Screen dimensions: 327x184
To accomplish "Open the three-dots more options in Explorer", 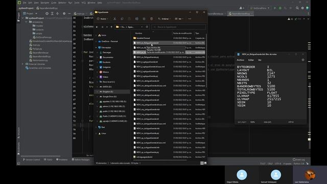I will 190,19.
